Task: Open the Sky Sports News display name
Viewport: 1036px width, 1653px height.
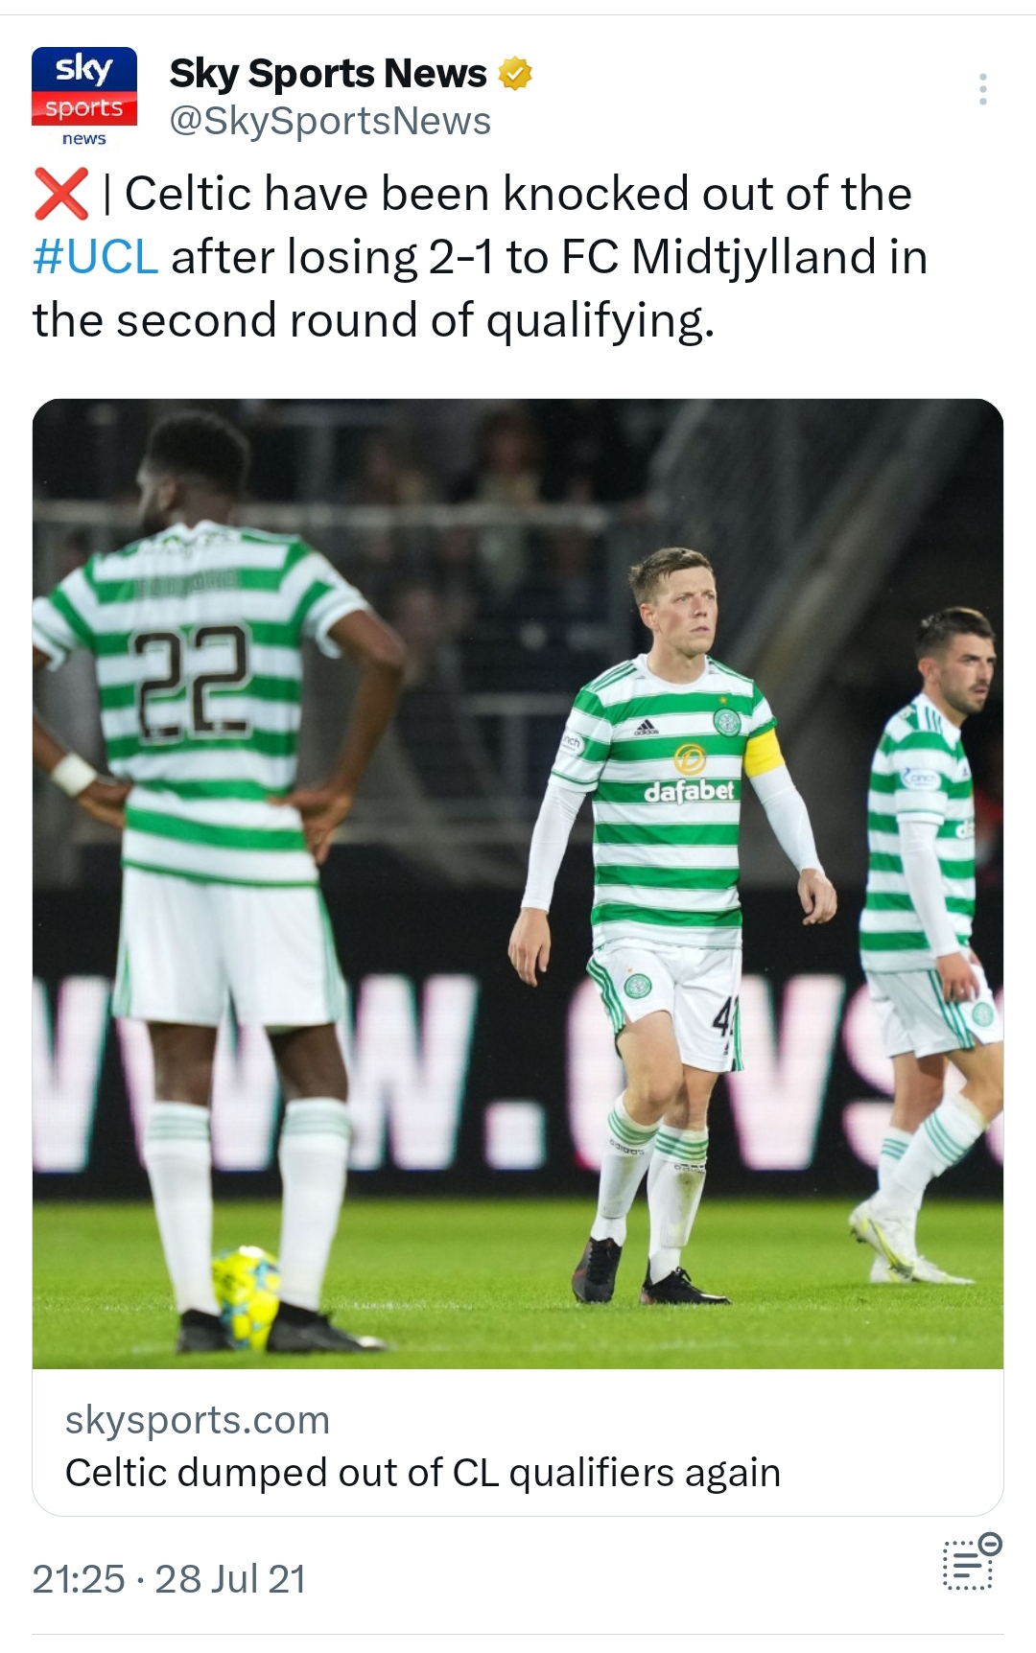Action: tap(328, 74)
